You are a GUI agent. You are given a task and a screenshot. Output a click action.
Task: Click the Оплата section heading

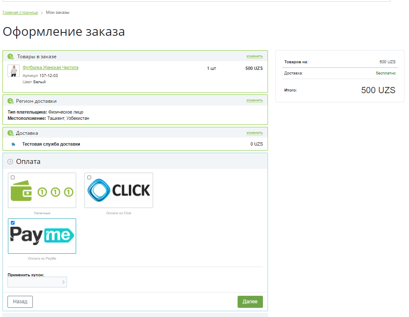coord(28,162)
